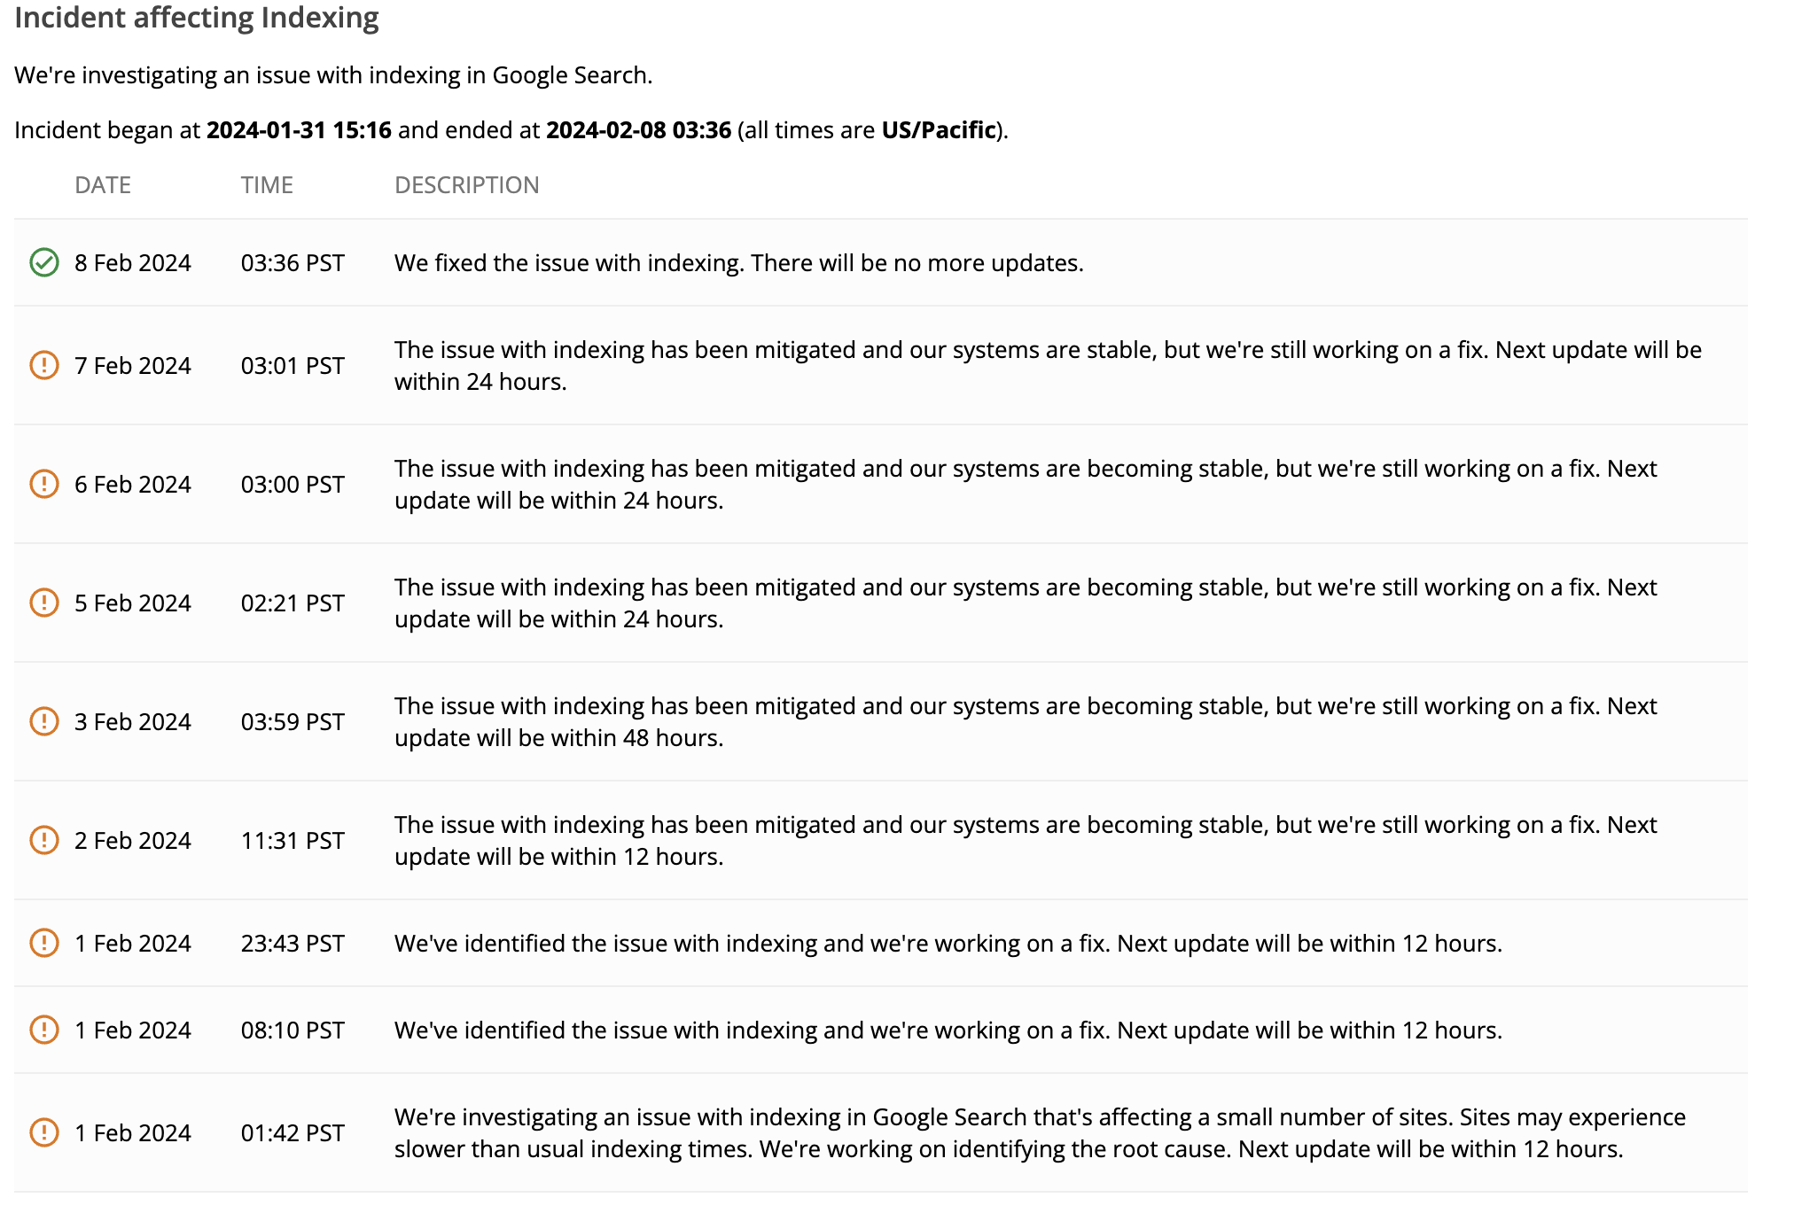
Task: Click the warning icon for 3 Feb 2024
Action: [44, 721]
